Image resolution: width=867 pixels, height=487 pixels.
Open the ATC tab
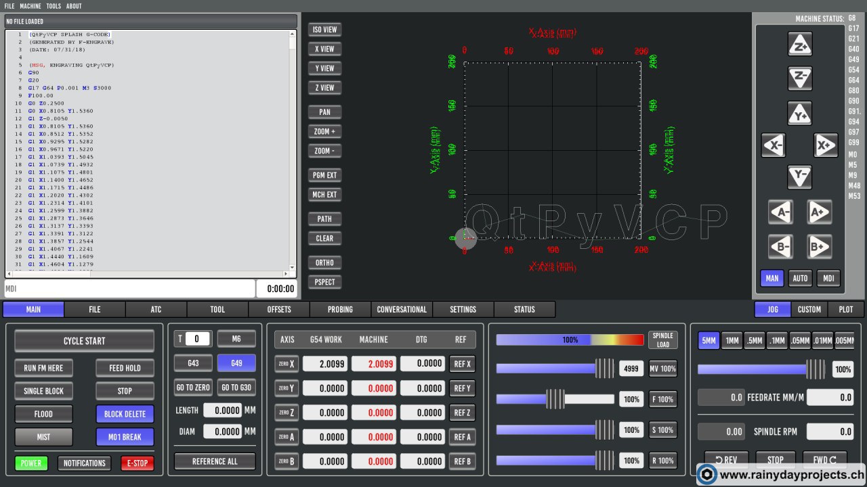(156, 310)
